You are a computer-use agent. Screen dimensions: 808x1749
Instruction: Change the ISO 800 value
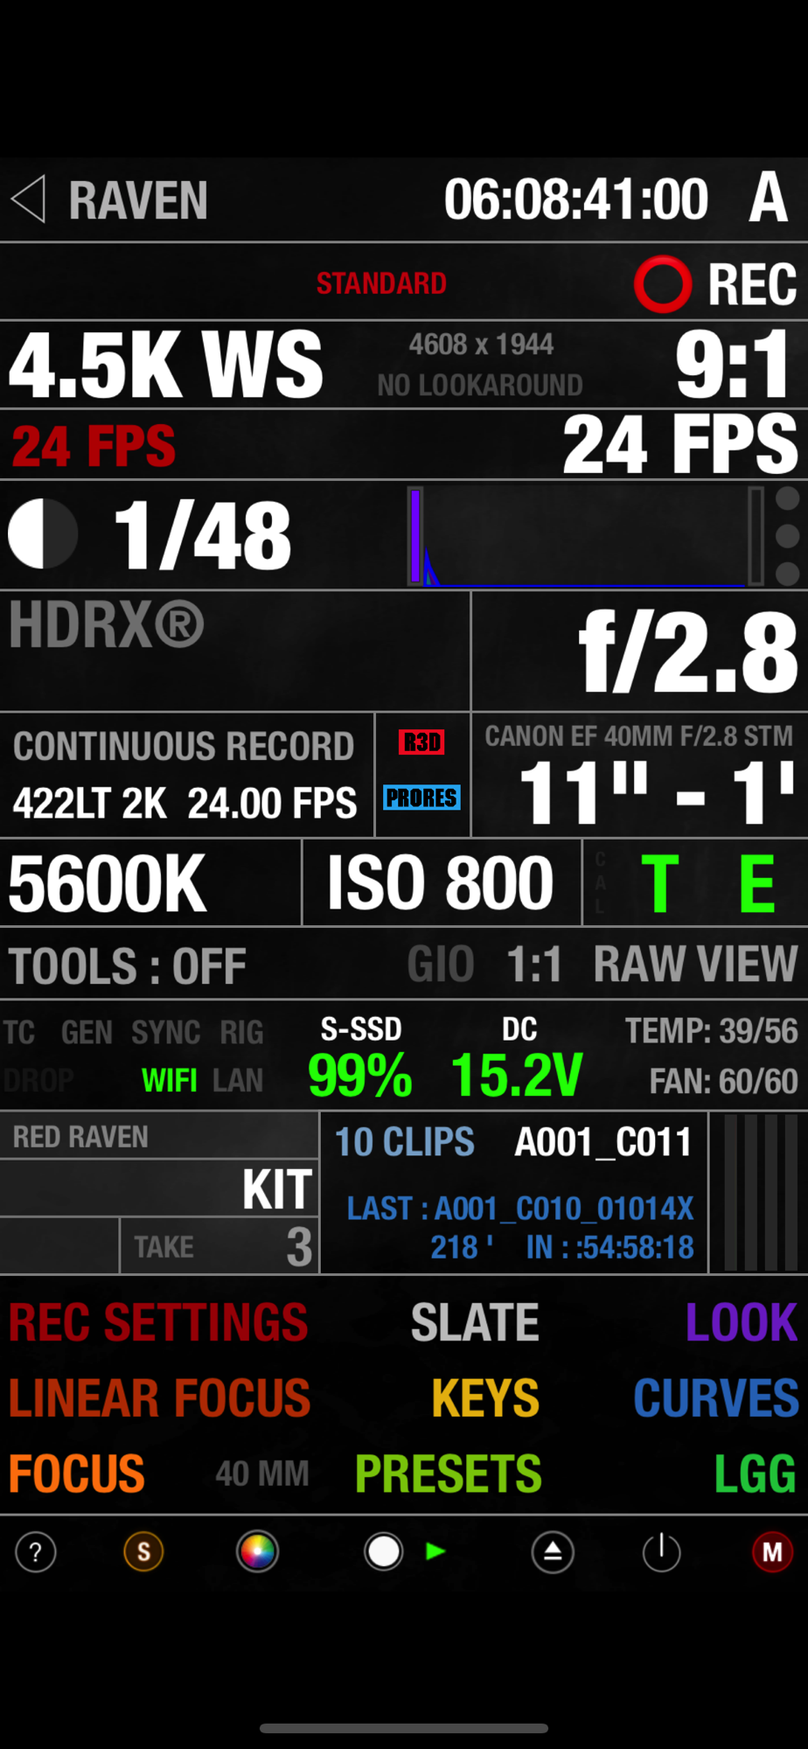click(441, 884)
